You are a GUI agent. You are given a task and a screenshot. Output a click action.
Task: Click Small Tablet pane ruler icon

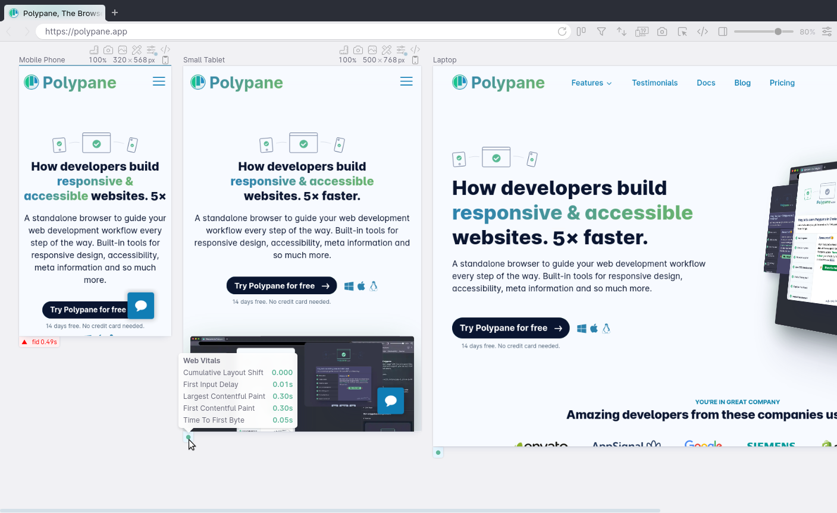click(x=344, y=50)
